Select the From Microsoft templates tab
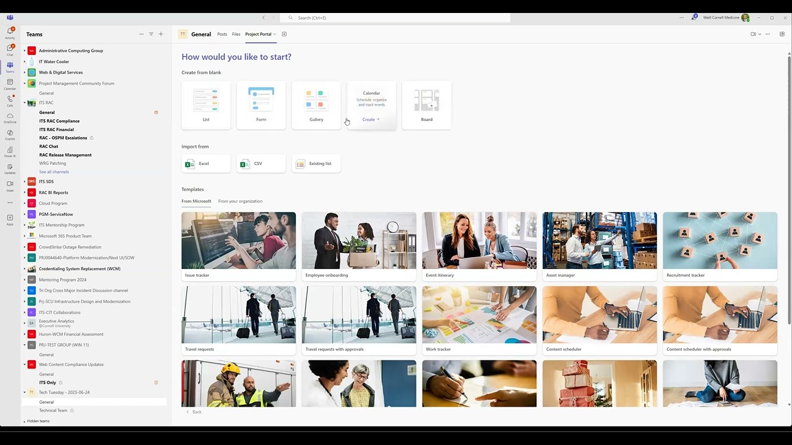This screenshot has height=445, width=792. tap(196, 201)
